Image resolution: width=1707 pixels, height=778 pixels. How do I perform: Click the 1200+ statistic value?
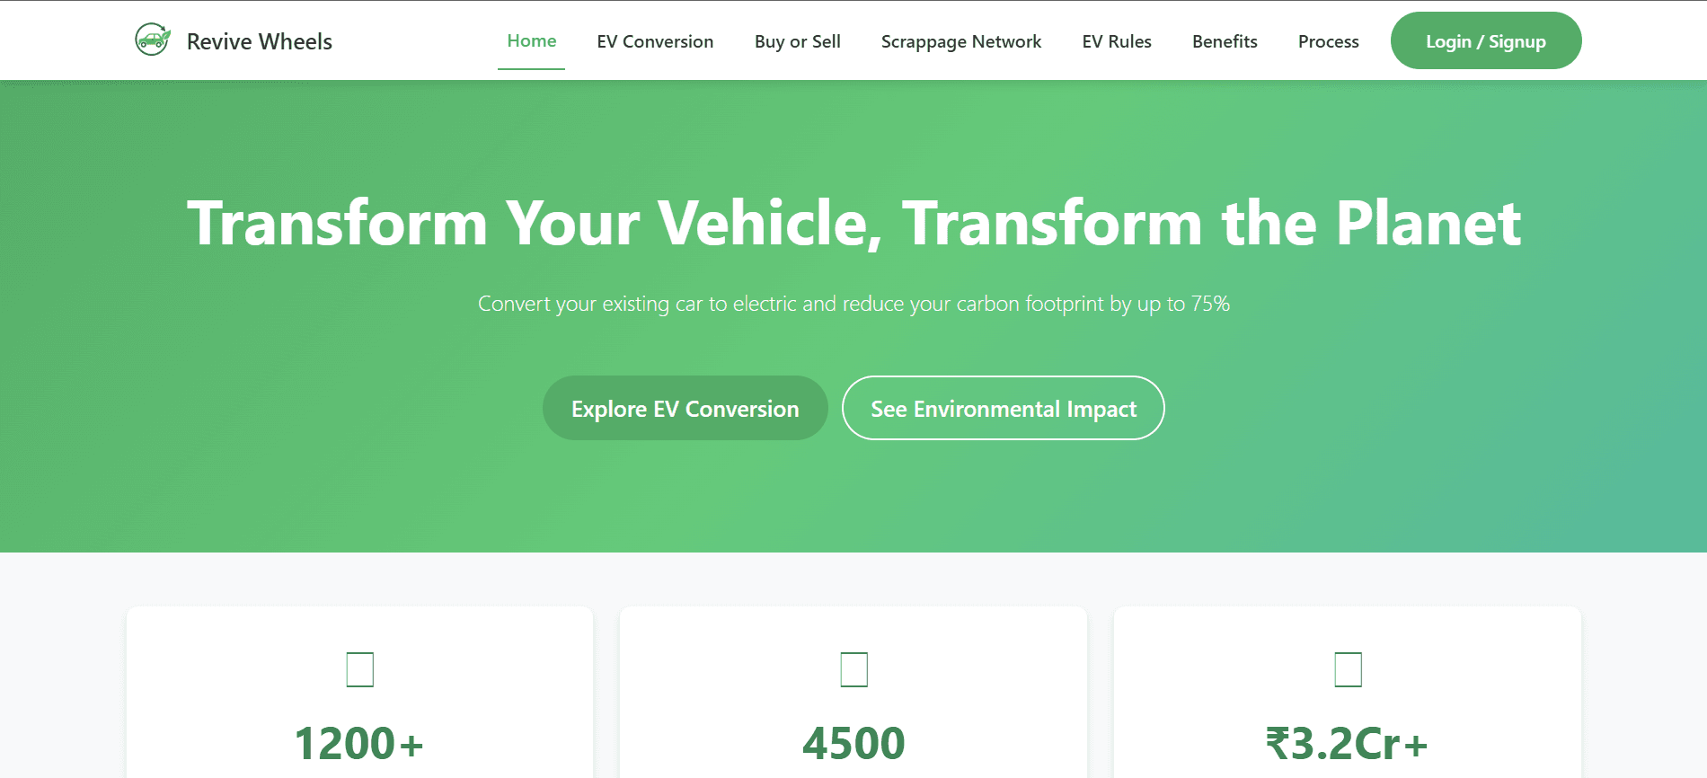(x=359, y=743)
